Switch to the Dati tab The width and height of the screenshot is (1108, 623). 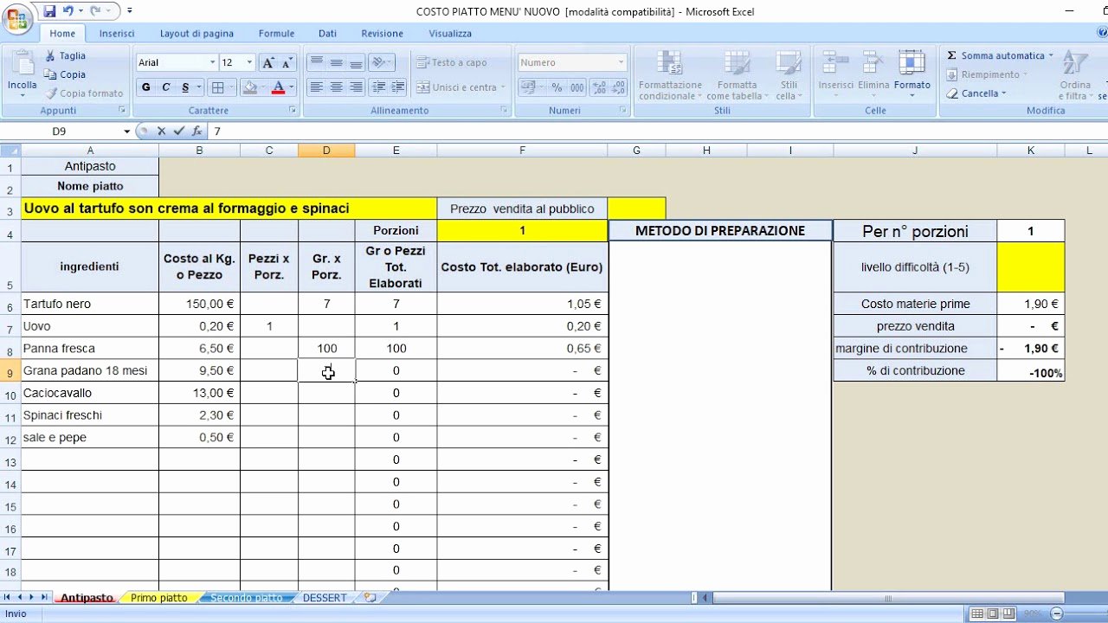(327, 34)
